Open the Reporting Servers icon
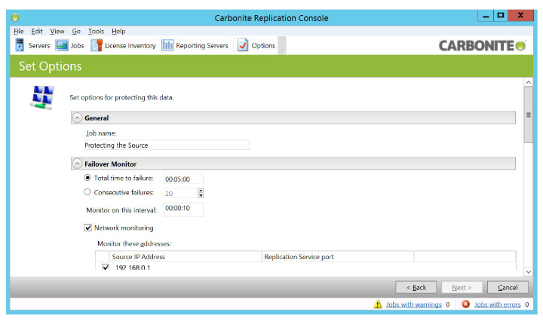 tap(167, 45)
